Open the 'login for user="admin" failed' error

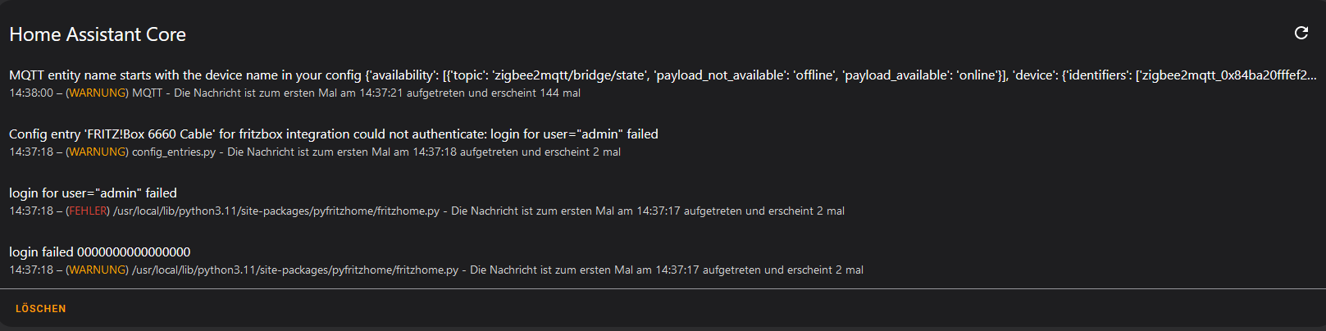pyautogui.click(x=663, y=202)
